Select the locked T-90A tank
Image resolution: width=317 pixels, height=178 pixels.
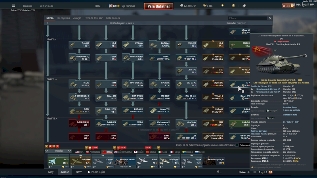click(79, 137)
